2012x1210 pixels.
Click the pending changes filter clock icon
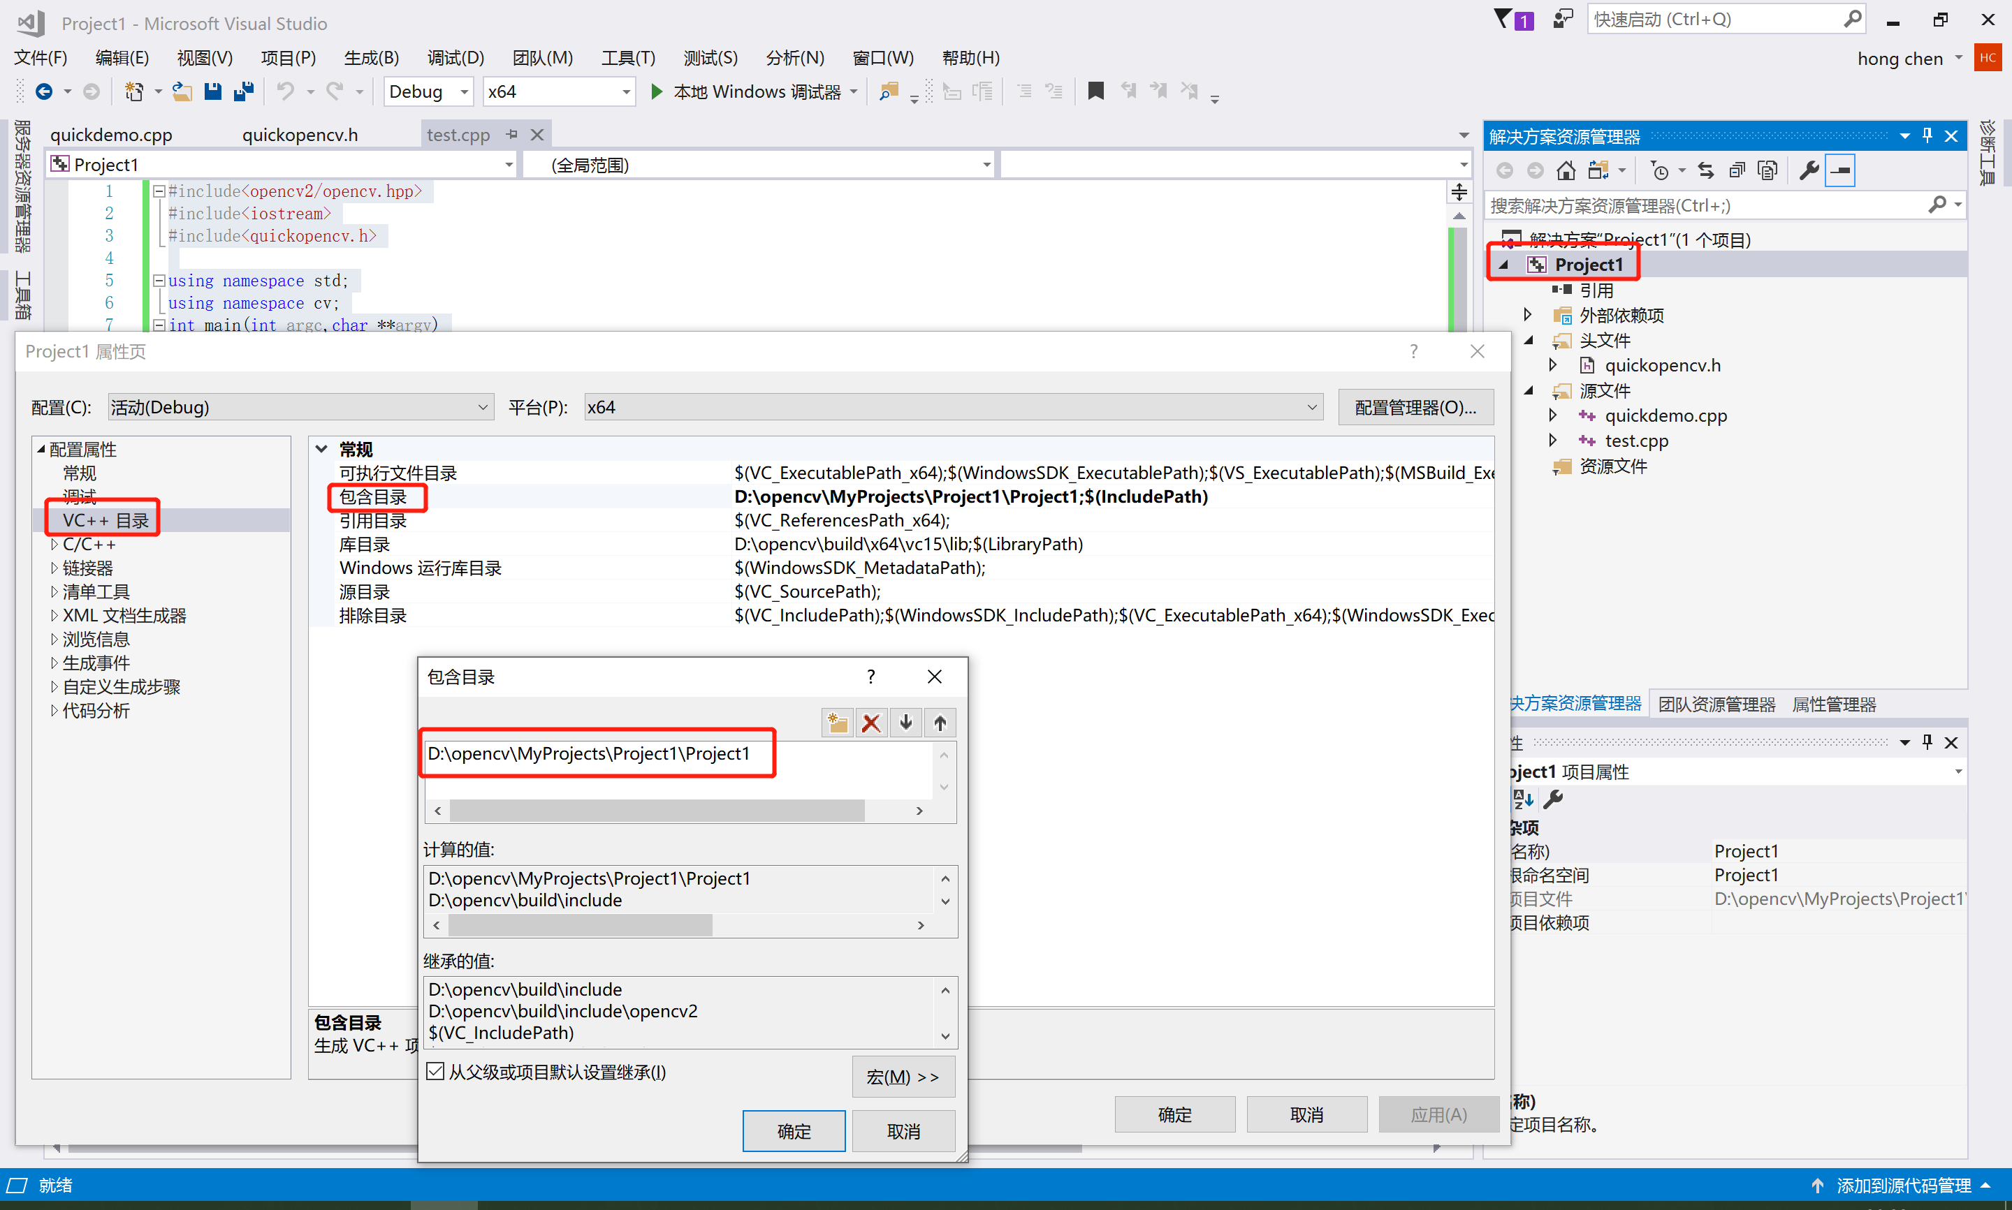pos(1660,170)
